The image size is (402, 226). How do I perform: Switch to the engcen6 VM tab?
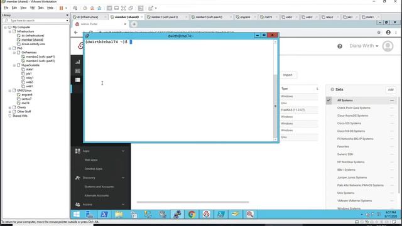point(245,17)
